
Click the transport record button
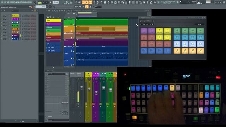50,2
